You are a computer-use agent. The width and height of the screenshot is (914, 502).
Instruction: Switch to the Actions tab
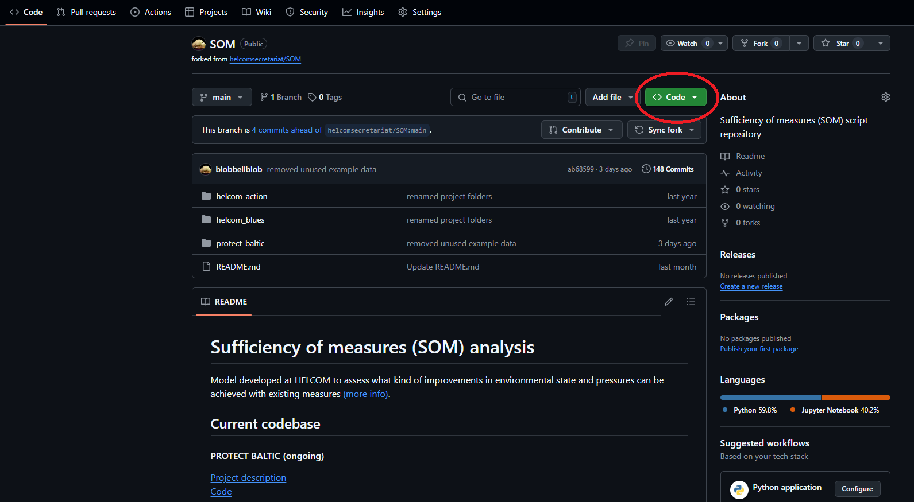pos(151,12)
